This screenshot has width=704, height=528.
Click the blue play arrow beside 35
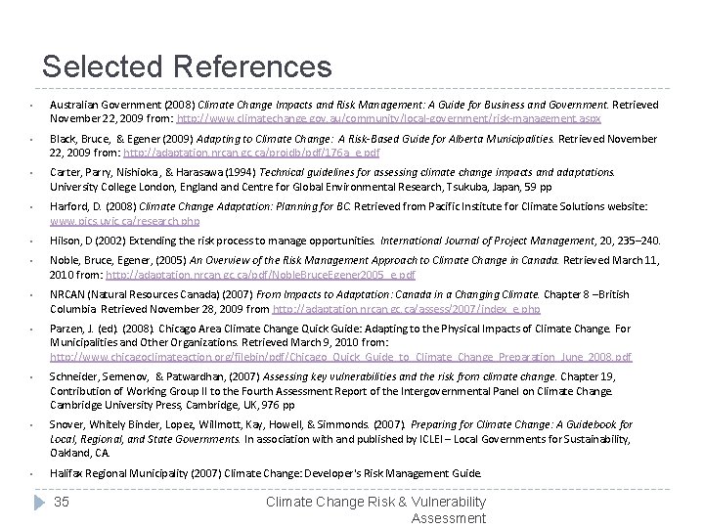pos(39,502)
